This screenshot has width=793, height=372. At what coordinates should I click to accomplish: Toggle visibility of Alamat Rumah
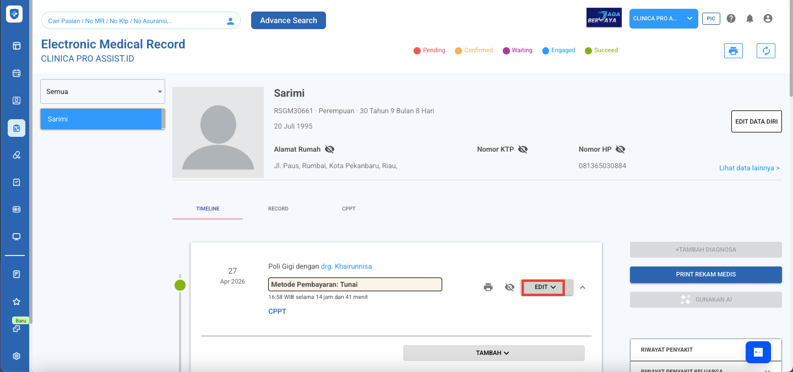329,149
